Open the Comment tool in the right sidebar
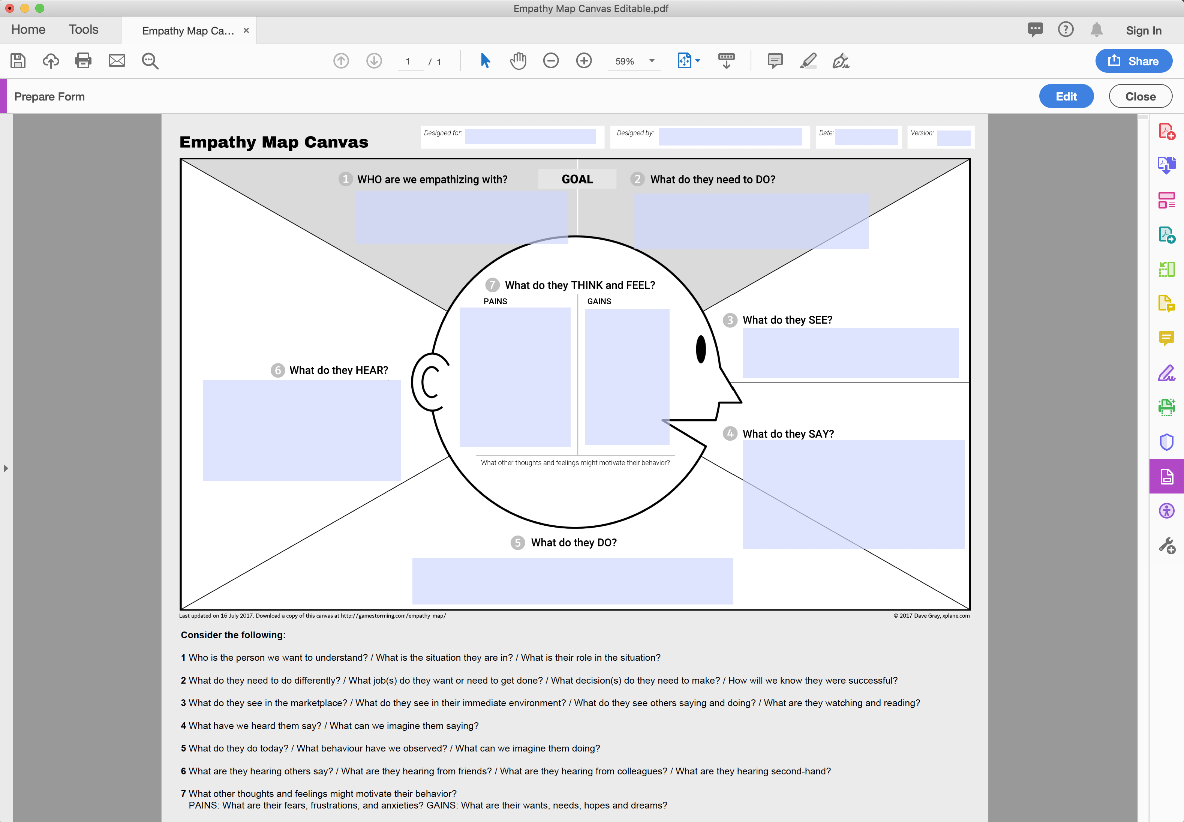The height and width of the screenshot is (822, 1184). coord(1166,338)
